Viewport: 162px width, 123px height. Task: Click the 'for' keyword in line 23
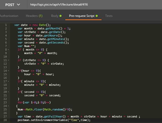click(20, 103)
